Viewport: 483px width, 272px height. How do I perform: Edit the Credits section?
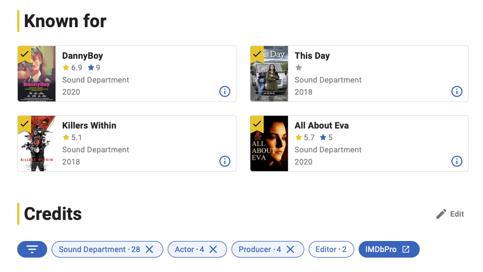[450, 214]
